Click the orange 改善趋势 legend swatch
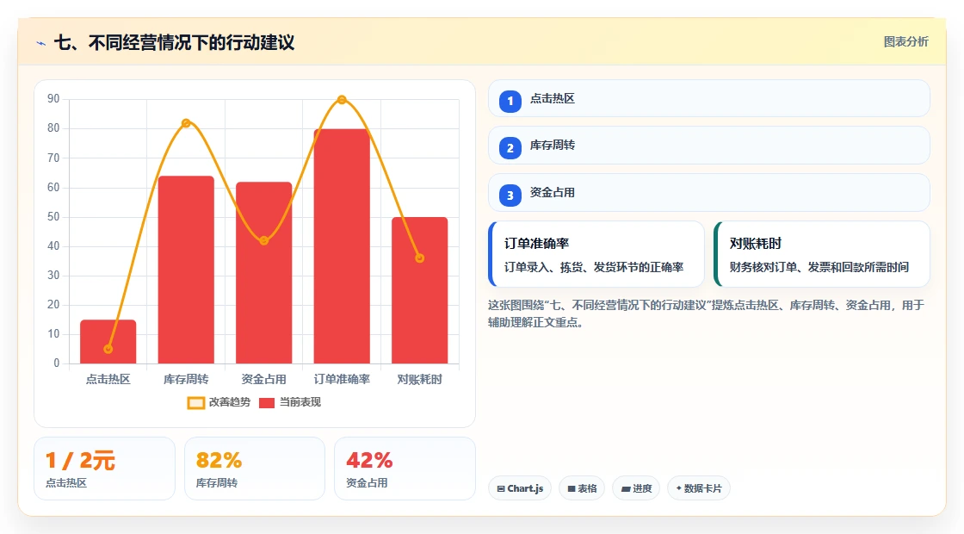 tap(195, 403)
